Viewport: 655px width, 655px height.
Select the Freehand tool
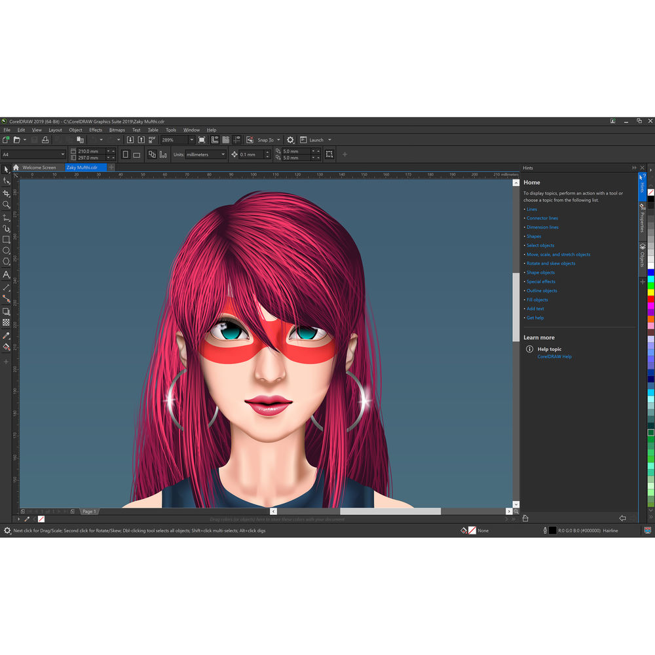(7, 217)
